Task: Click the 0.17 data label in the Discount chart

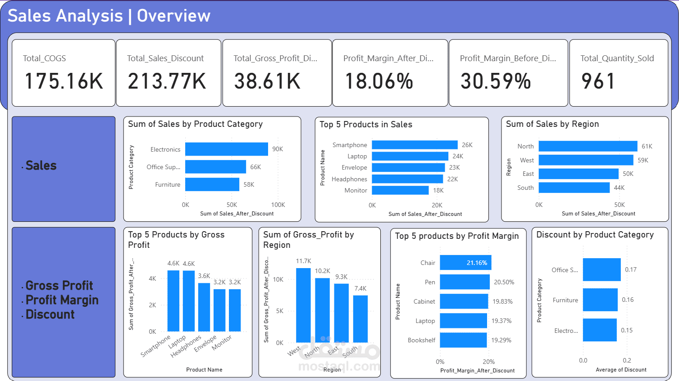Action: (x=631, y=269)
